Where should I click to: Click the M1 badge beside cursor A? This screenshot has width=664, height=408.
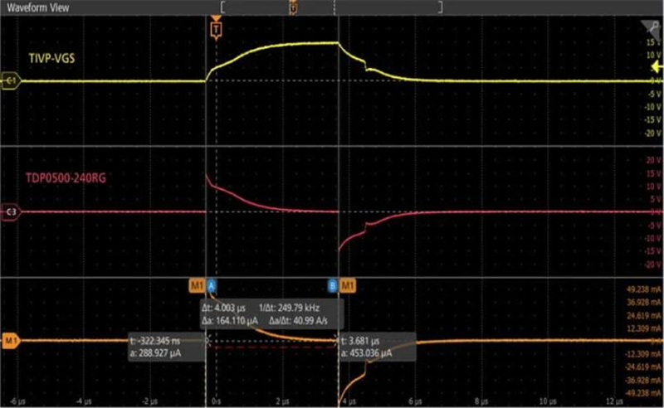click(x=197, y=286)
